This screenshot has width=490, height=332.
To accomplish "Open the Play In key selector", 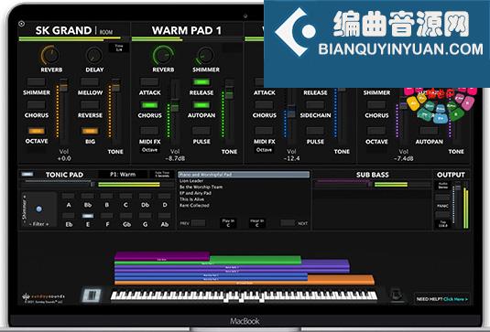I will [x=228, y=222].
